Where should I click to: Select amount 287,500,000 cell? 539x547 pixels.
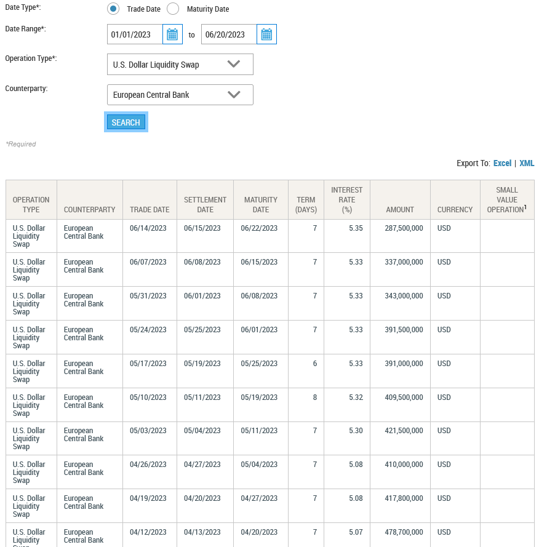click(400, 236)
